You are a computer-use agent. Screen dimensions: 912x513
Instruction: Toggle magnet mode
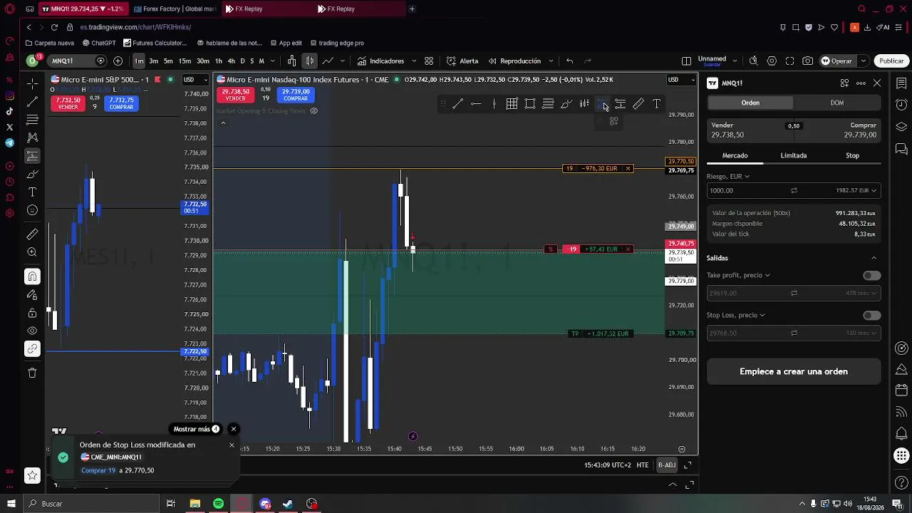click(32, 276)
